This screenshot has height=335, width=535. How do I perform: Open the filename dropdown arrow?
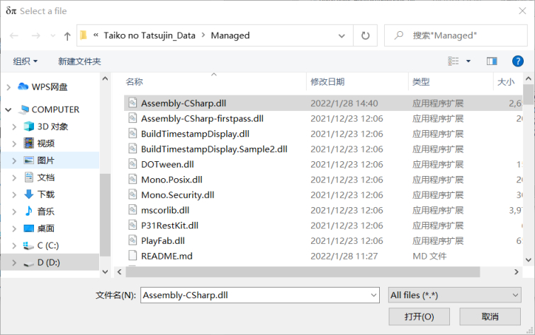tap(374, 295)
